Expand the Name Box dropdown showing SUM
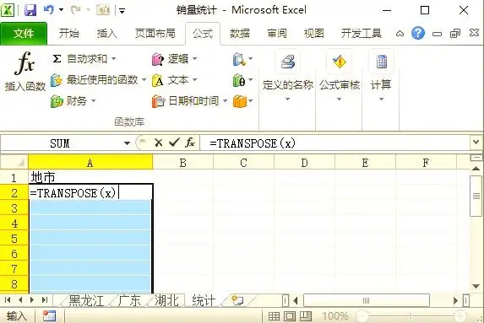Image resolution: width=484 pixels, height=323 pixels. tap(127, 143)
